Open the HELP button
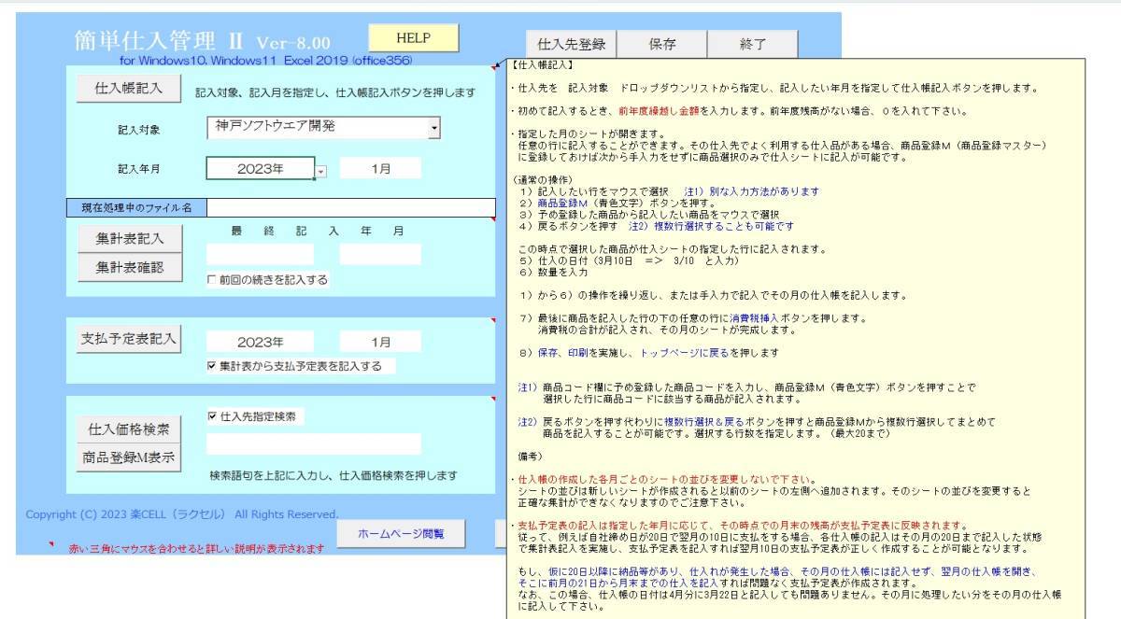The height and width of the screenshot is (619, 1121). click(413, 38)
